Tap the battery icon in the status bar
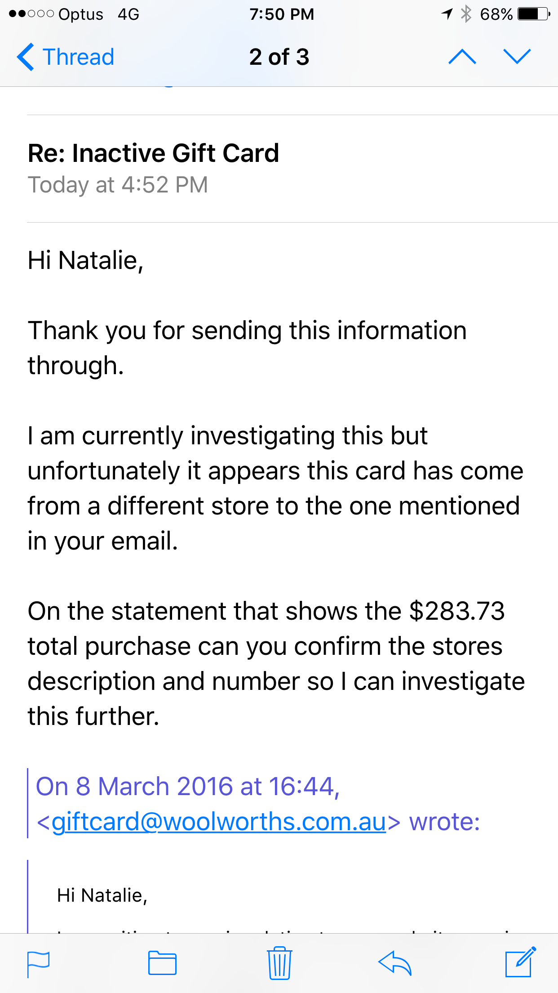 point(533,14)
